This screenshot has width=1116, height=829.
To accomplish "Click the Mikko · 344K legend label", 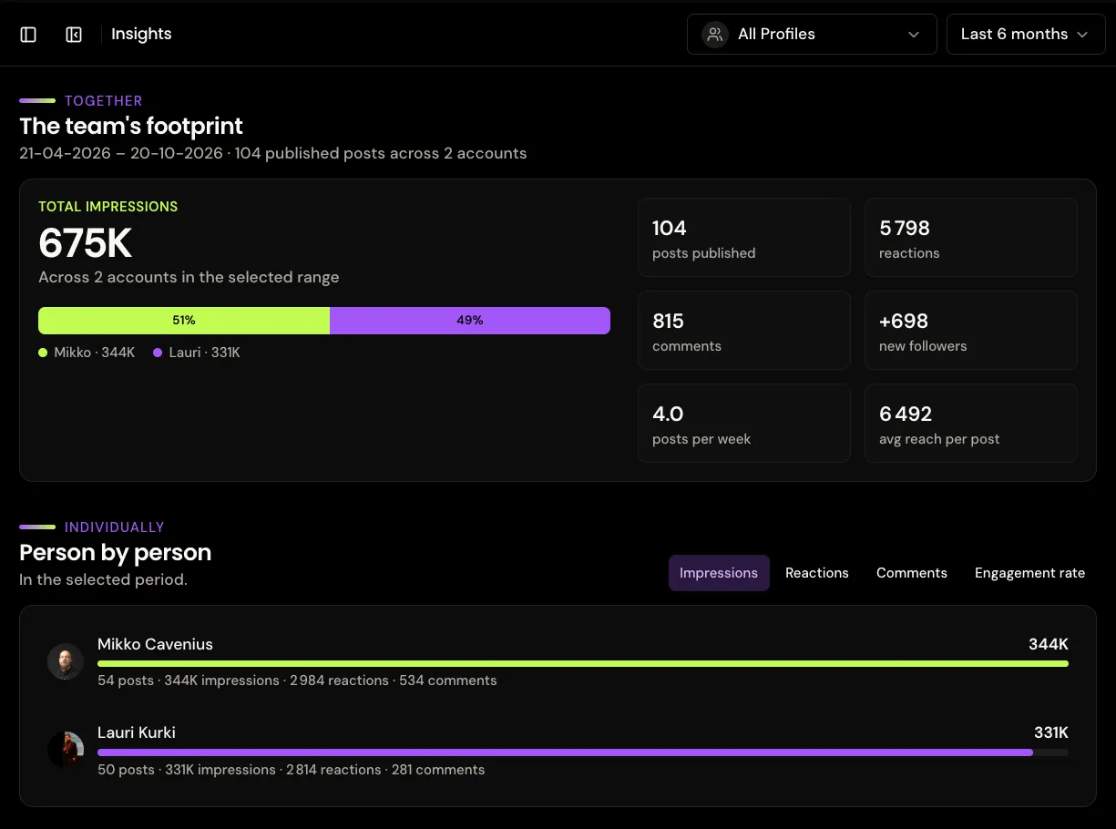I will pyautogui.click(x=94, y=353).
